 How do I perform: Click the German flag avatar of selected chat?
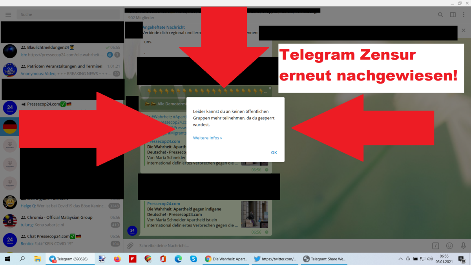pyautogui.click(x=10, y=126)
